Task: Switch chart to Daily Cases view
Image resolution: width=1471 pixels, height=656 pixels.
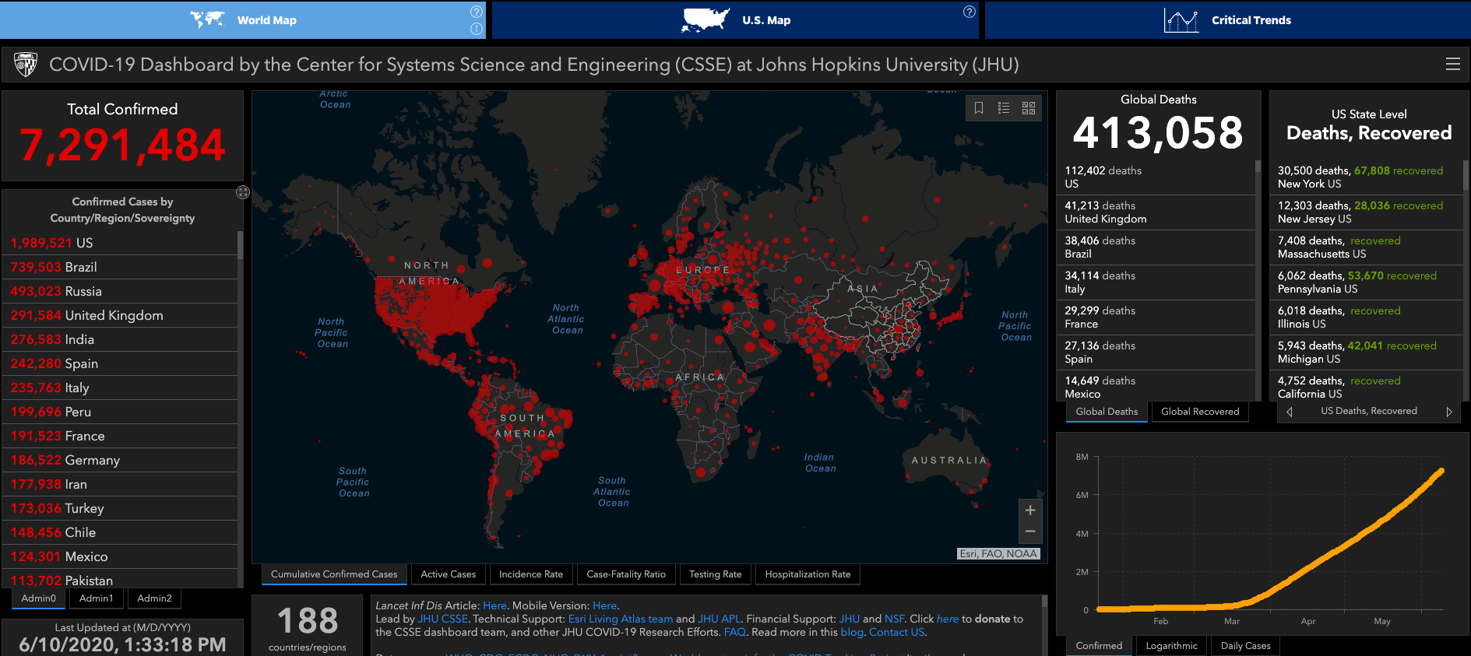Action: (1245, 646)
